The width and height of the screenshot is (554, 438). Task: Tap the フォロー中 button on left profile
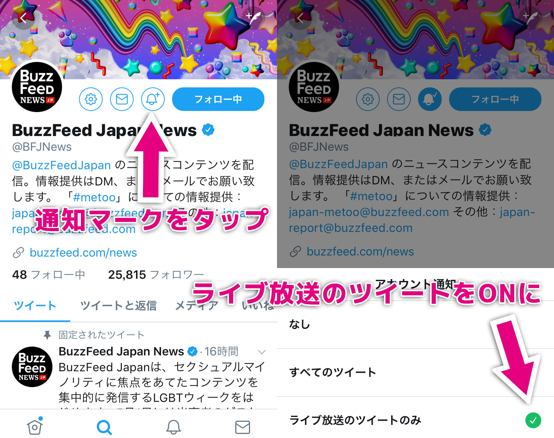tap(218, 99)
